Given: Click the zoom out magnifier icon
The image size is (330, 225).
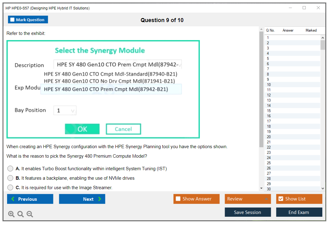Looking at the screenshot, I should [x=30, y=214].
